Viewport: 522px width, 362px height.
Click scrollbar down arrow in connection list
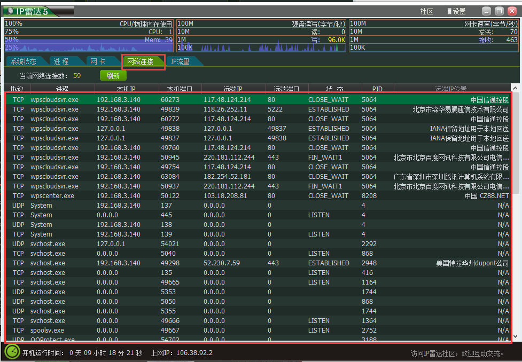[515, 337]
